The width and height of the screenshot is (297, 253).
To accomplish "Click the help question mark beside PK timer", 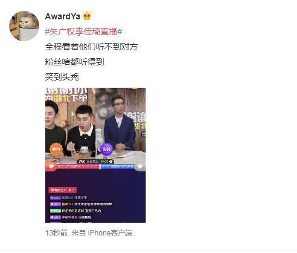I will click(110, 162).
